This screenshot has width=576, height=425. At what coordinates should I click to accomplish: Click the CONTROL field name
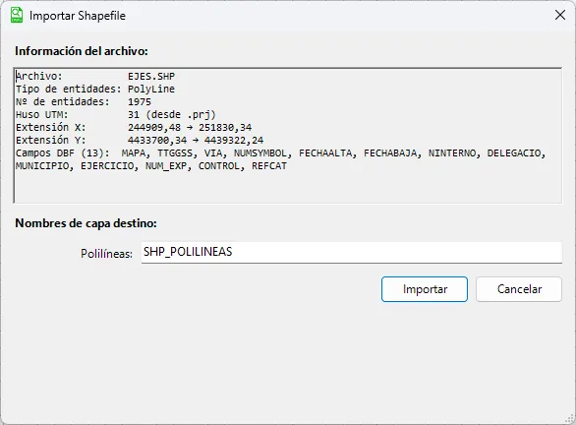219,166
